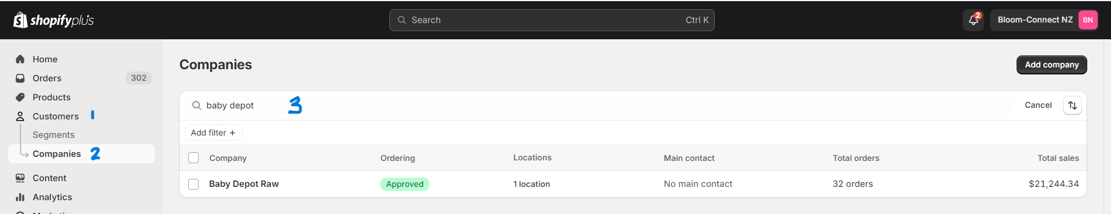
Task: Click the baby depot filter search field
Action: [602, 106]
